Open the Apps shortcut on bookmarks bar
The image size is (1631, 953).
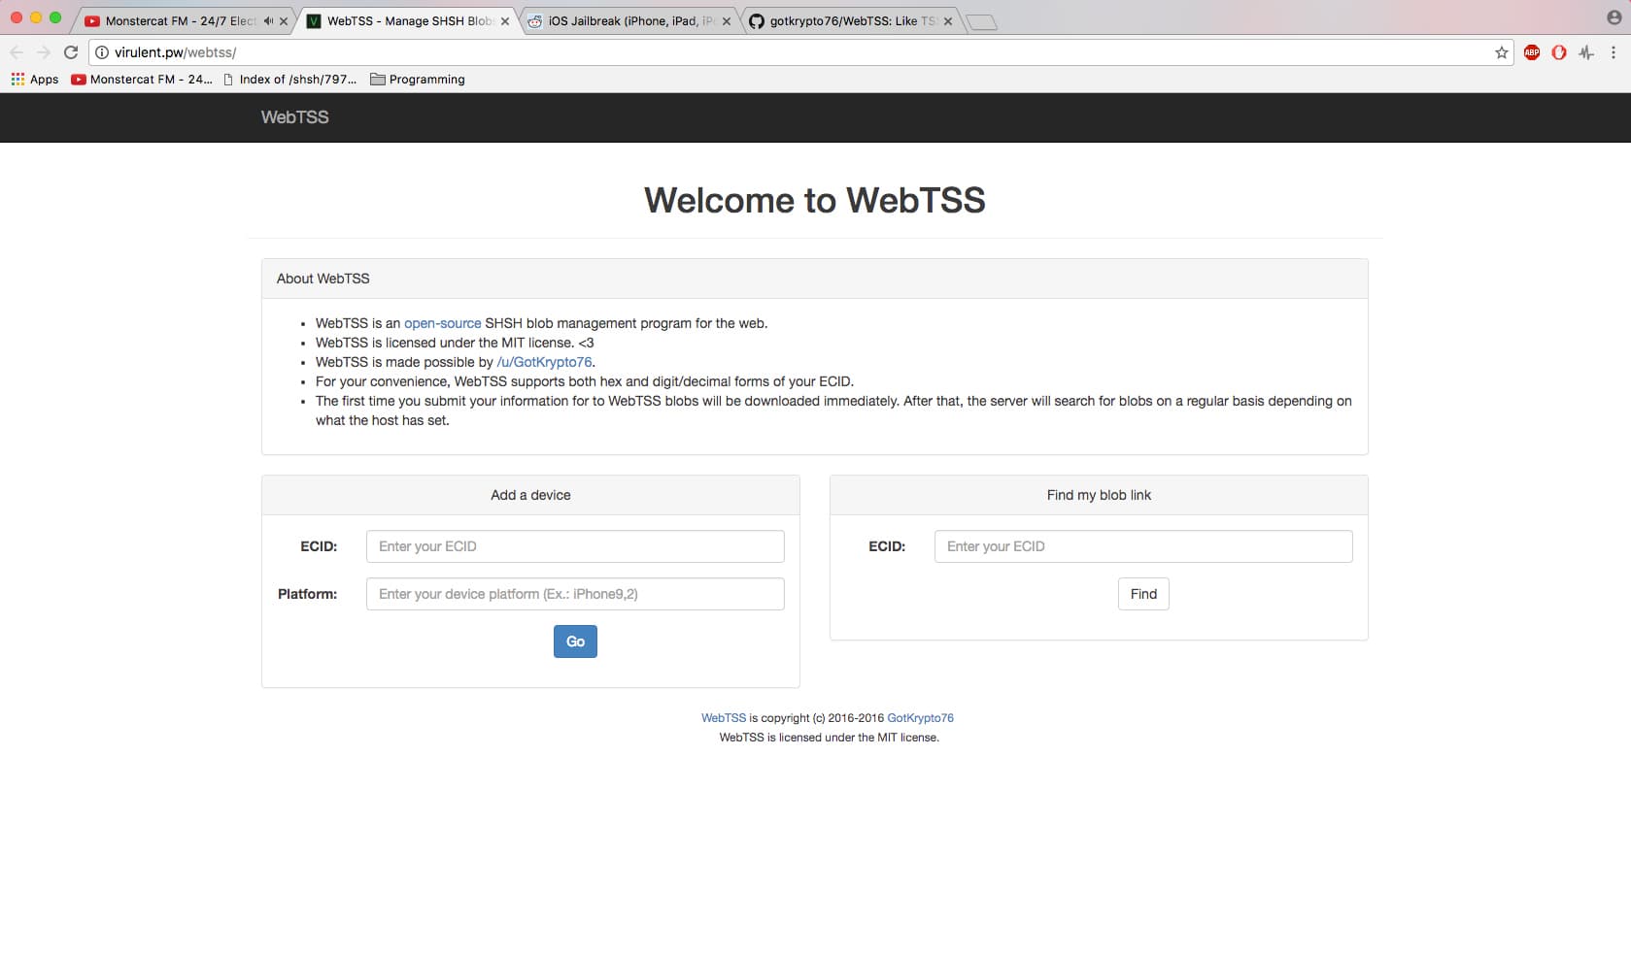(33, 79)
